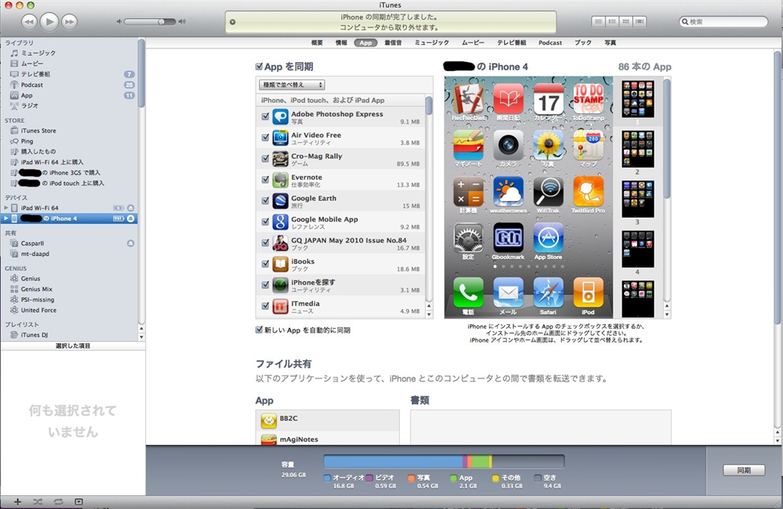Viewport: 783px width, 509px height.
Task: Click the shuffle icon at bottom left
Action: pyautogui.click(x=37, y=501)
